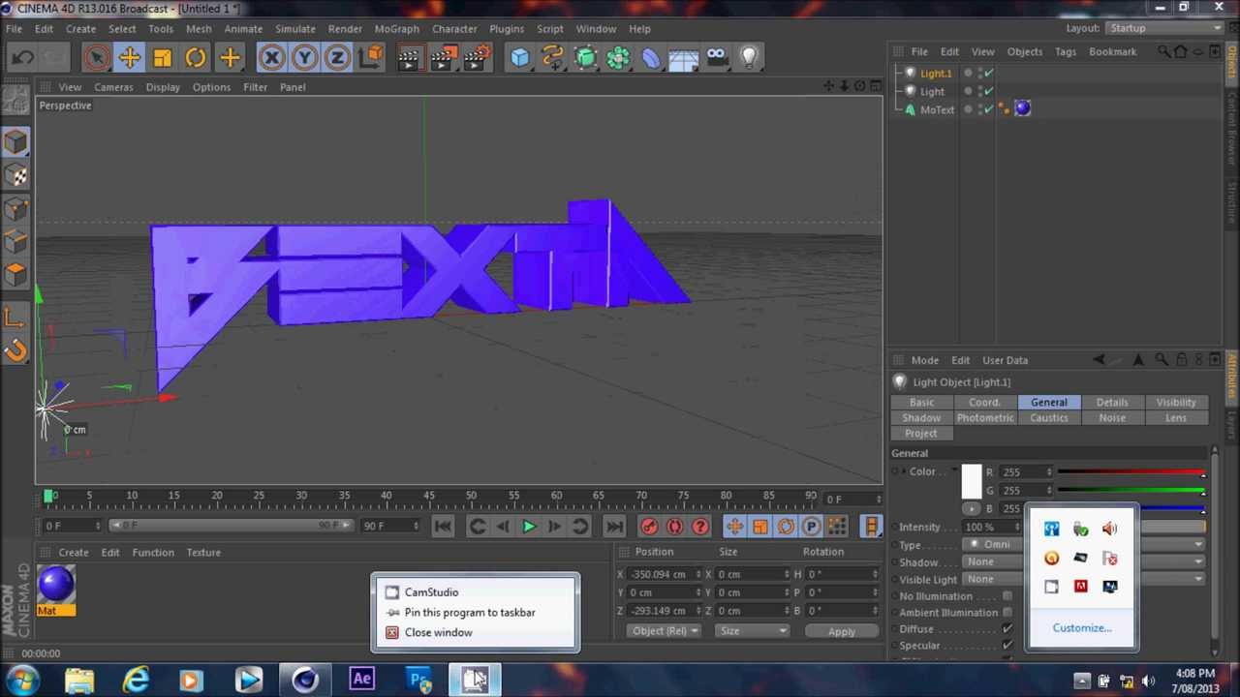
Task: Click the white light Color swatch
Action: pyautogui.click(x=972, y=481)
